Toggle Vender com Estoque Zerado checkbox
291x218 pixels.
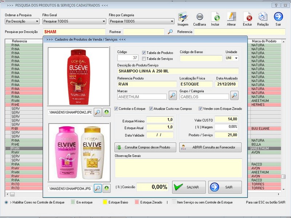pyautogui.click(x=200, y=109)
